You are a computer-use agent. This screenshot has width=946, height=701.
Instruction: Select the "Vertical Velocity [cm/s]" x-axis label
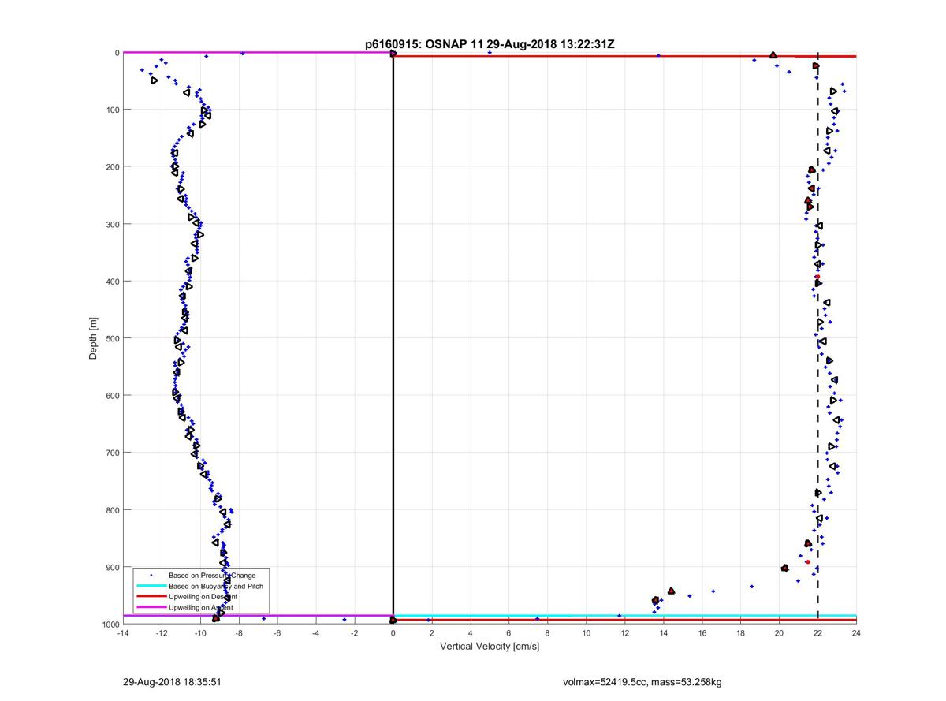pyautogui.click(x=489, y=647)
